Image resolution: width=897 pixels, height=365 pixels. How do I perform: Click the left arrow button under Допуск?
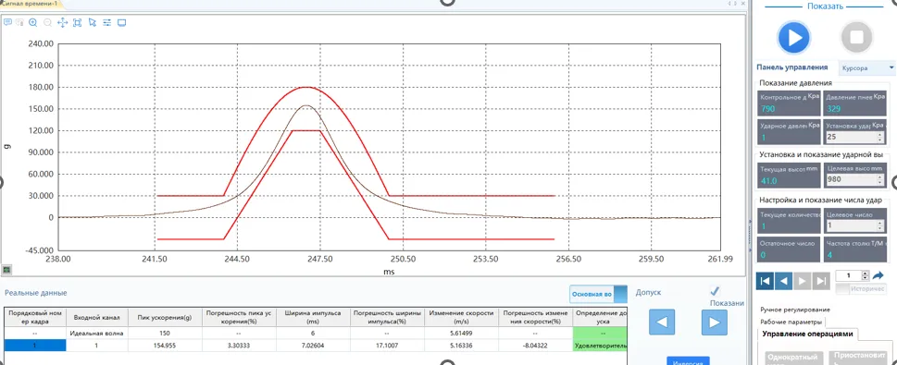pos(662,322)
